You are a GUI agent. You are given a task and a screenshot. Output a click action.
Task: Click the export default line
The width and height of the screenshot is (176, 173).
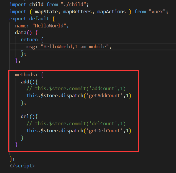pos(32,19)
